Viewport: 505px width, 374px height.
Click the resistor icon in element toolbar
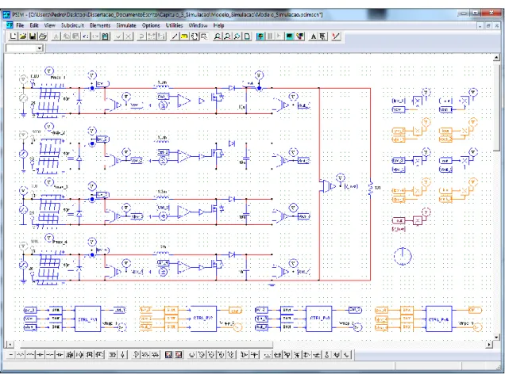(x=21, y=355)
